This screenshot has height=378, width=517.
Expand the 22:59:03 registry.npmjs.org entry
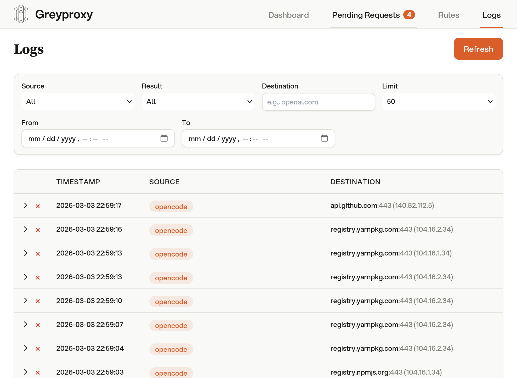pyautogui.click(x=25, y=372)
